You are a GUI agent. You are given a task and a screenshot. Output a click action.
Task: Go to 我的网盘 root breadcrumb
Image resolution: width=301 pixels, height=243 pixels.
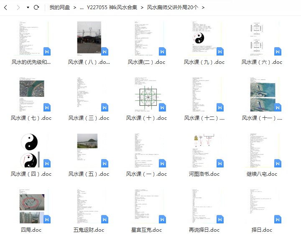[x=60, y=8]
